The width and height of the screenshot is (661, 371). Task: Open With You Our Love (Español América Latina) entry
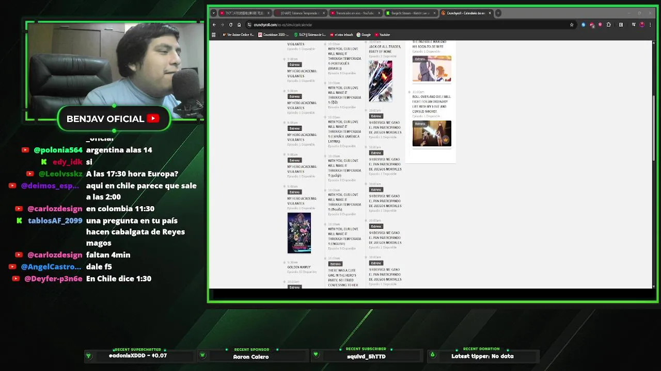[344, 132]
